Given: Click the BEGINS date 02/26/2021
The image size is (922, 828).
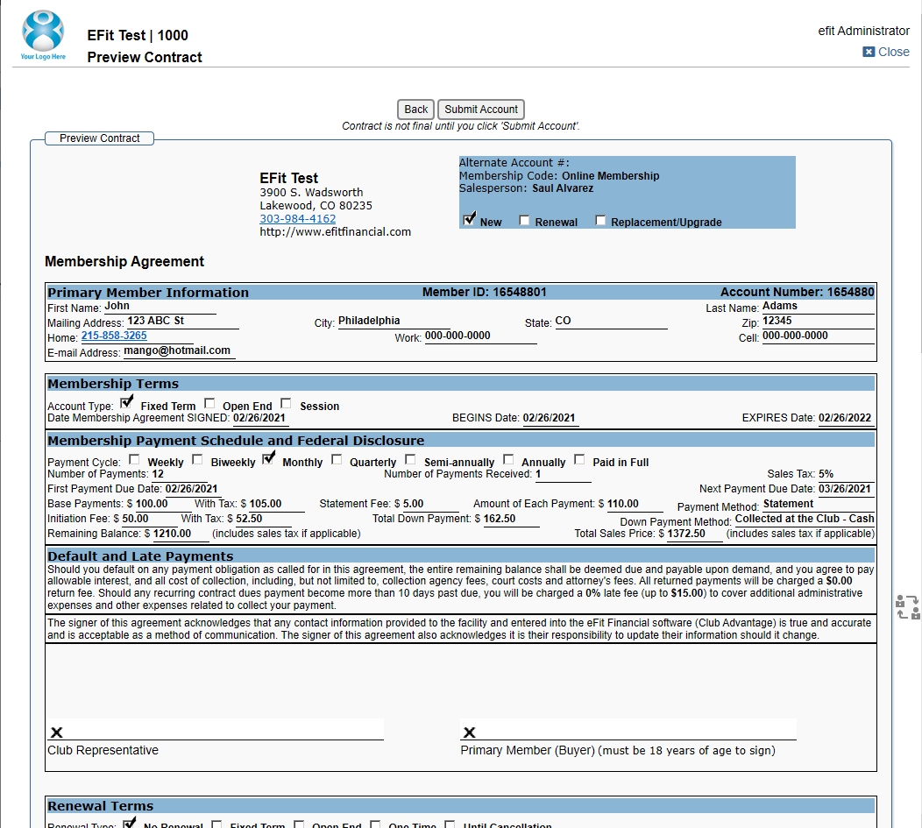Looking at the screenshot, I should point(549,418).
